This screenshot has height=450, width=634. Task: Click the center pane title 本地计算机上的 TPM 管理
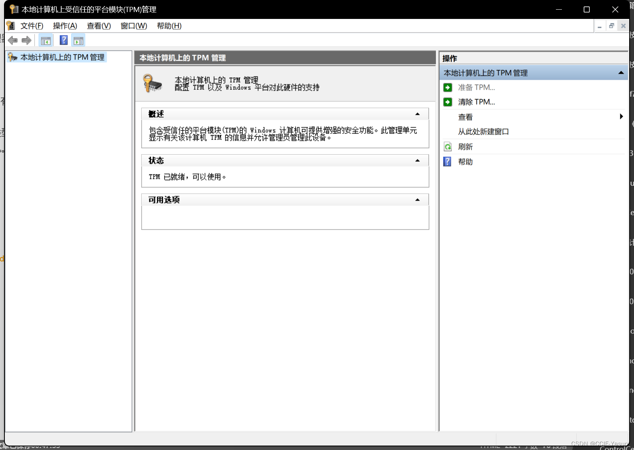click(182, 58)
